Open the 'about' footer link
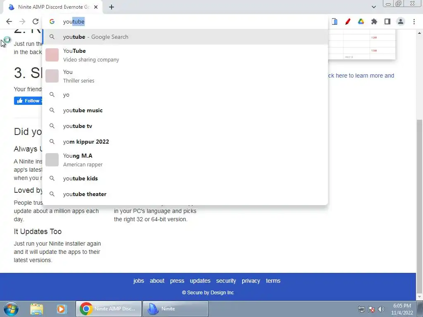Screen dimensions: 423x317 (157, 281)
